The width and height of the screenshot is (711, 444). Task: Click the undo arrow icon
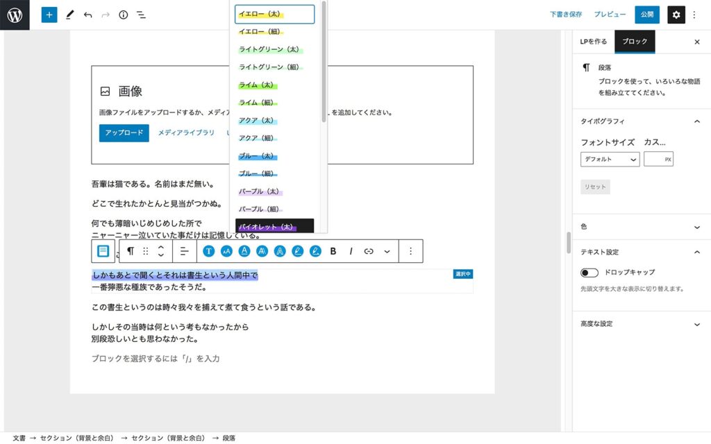(x=87, y=15)
